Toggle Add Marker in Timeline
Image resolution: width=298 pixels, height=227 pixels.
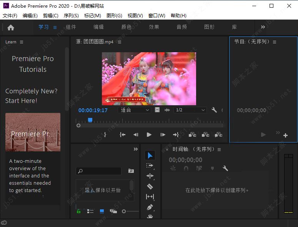click(212, 168)
